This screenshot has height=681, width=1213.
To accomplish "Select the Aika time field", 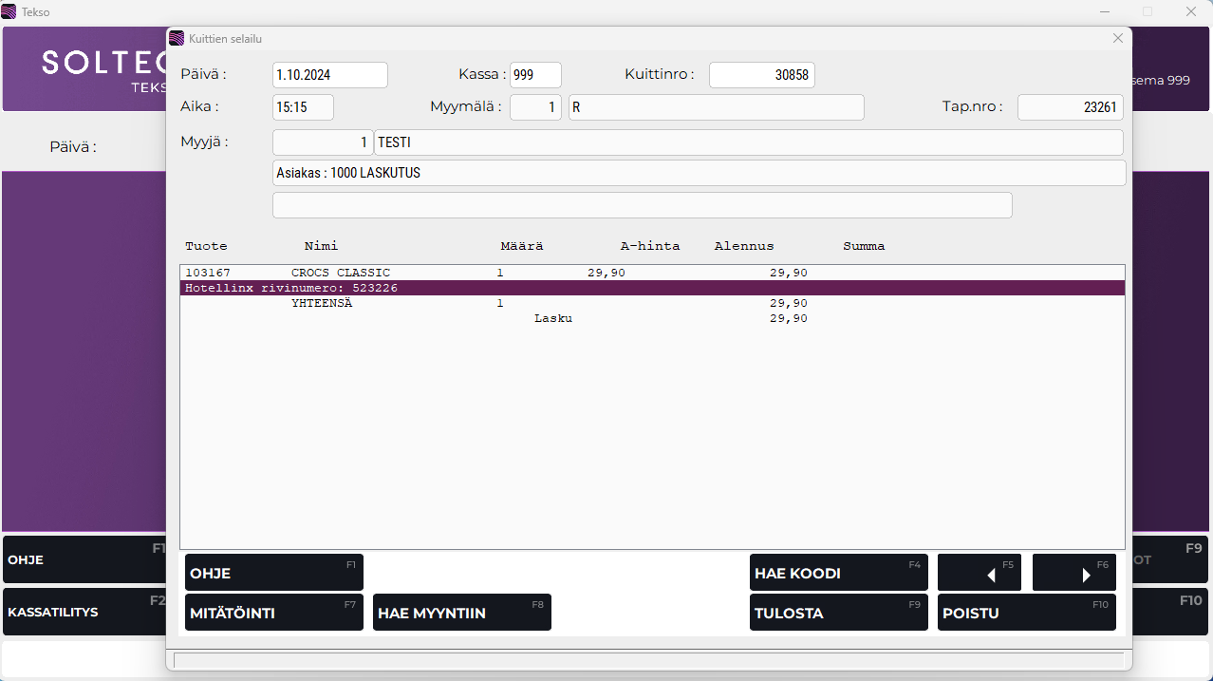I will coord(303,107).
